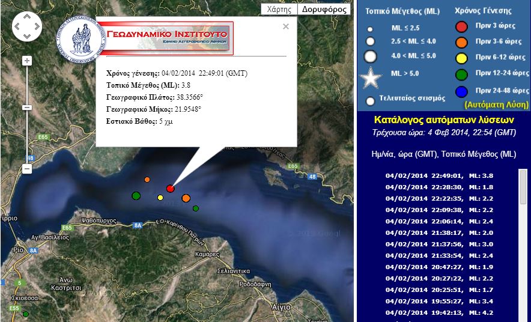Viewport: 531px width, 322px height.
Task: Select the 20:27:22 ML 2.2 entry
Action: (439, 279)
